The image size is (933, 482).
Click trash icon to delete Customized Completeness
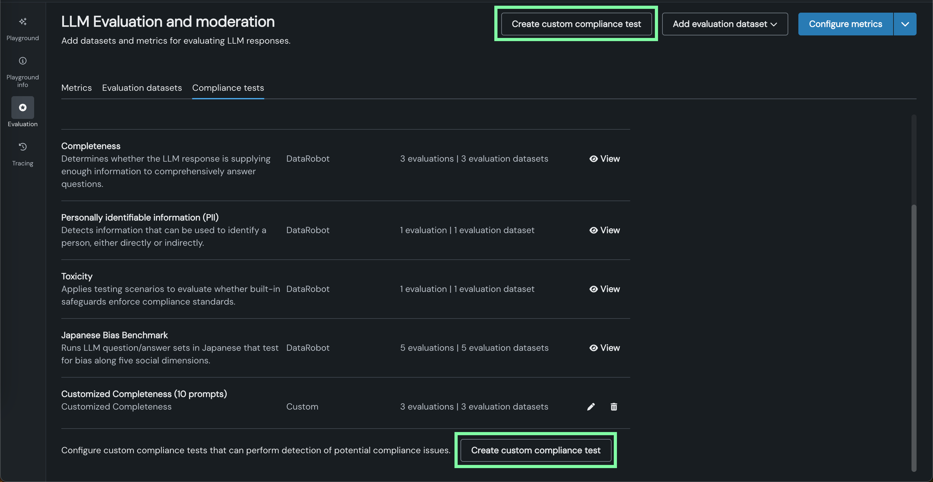[x=613, y=407]
